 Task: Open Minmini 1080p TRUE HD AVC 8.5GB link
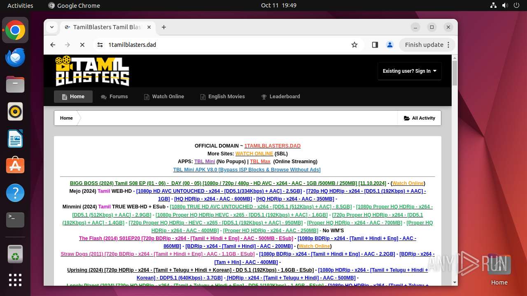261,207
